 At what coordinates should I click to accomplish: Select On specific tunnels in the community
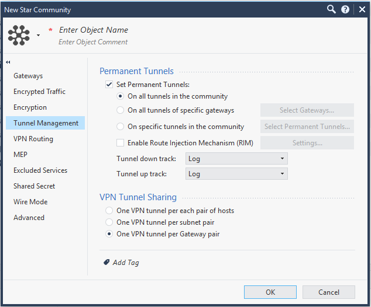pyautogui.click(x=120, y=127)
